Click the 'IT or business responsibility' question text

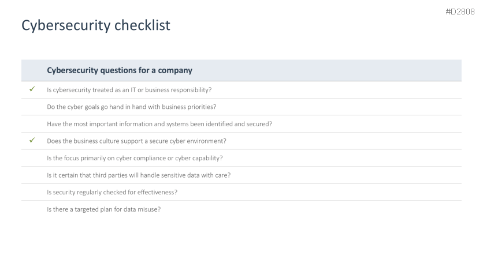pyautogui.click(x=132, y=89)
